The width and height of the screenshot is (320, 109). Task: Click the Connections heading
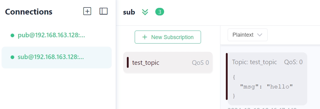point(28,12)
